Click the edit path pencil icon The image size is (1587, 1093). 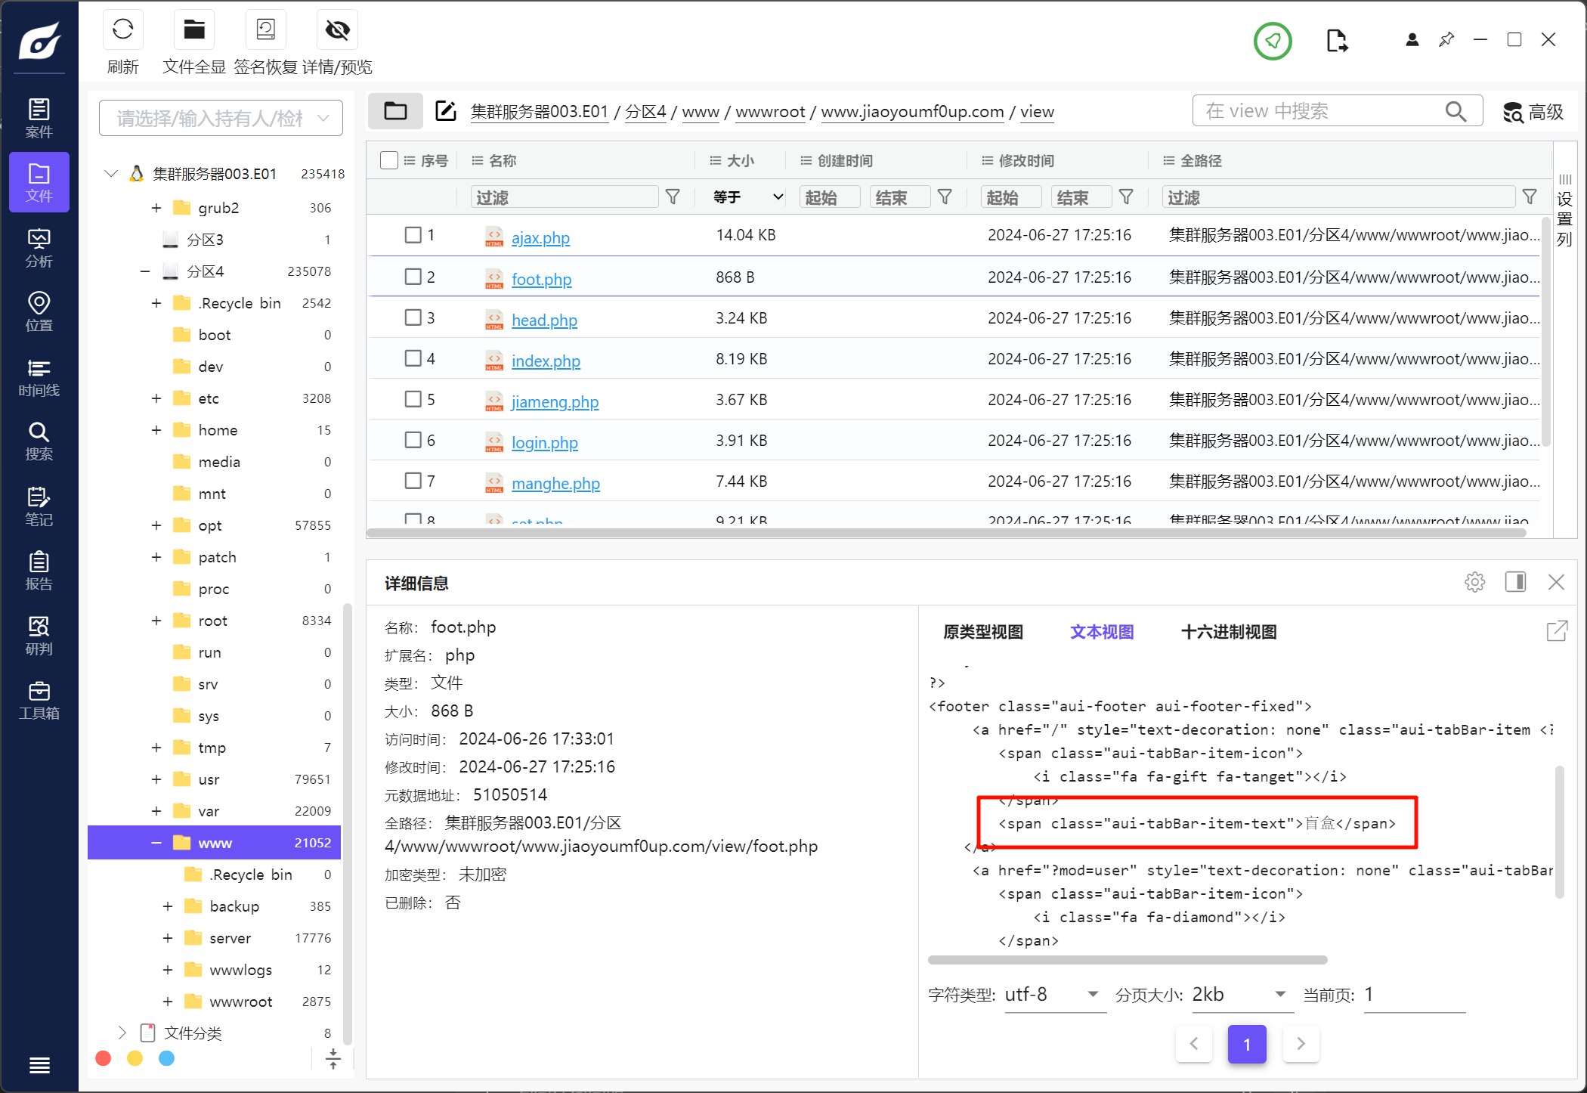tap(446, 111)
